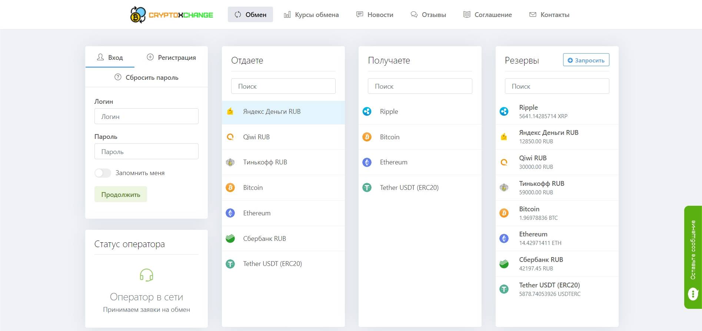
Task: Open the Соглашение page
Action: pos(488,14)
